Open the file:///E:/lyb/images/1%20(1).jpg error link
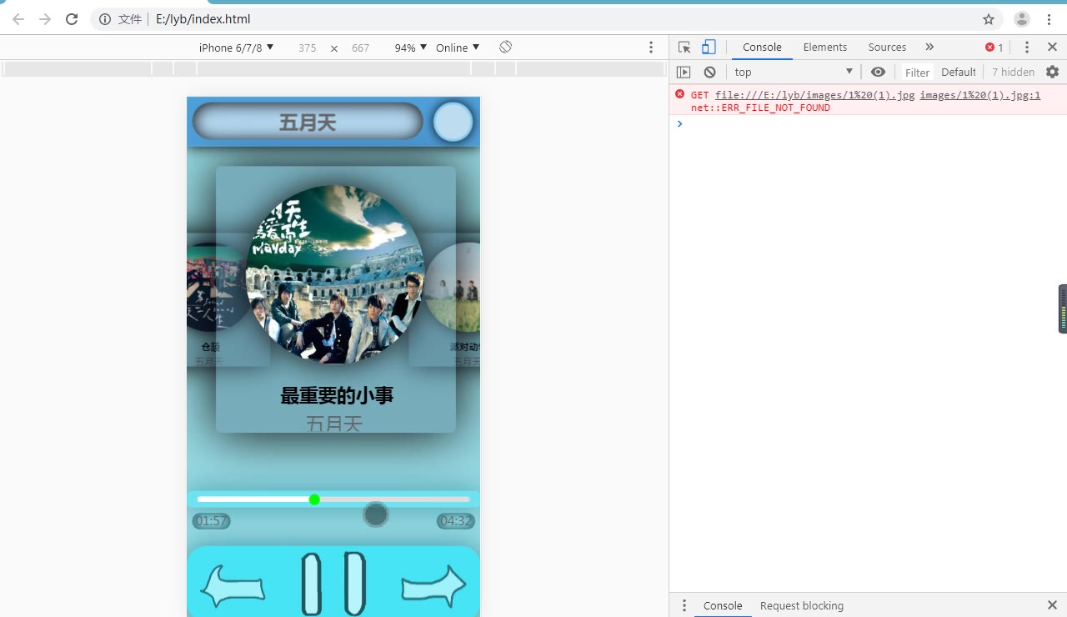 (814, 95)
